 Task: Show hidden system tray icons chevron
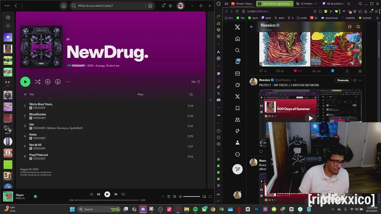(x=332, y=209)
